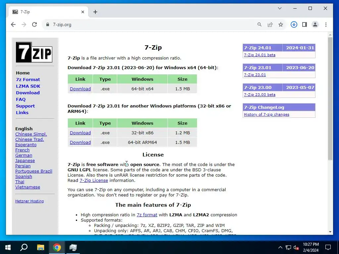This screenshot has height=254, width=339.
Task: Bookmark this page with the star icon
Action: coord(281,24)
